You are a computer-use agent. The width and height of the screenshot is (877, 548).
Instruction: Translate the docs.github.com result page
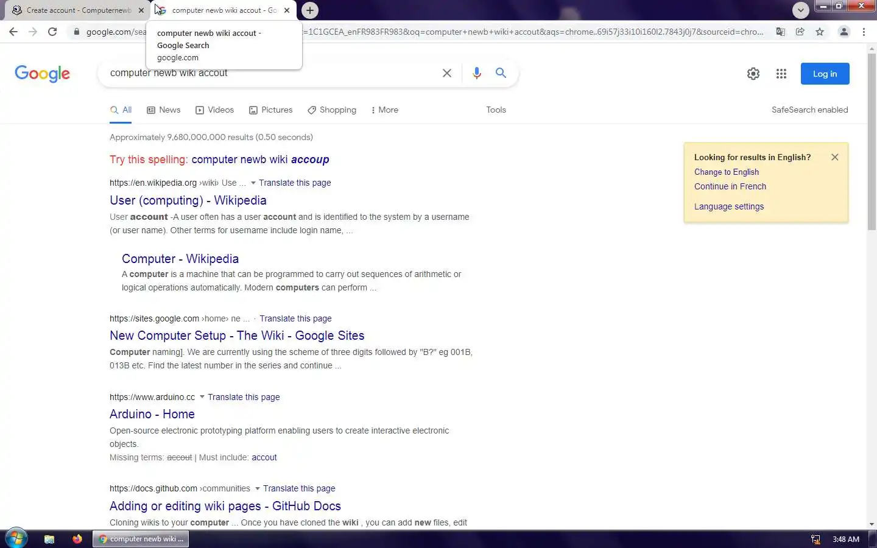(x=299, y=488)
